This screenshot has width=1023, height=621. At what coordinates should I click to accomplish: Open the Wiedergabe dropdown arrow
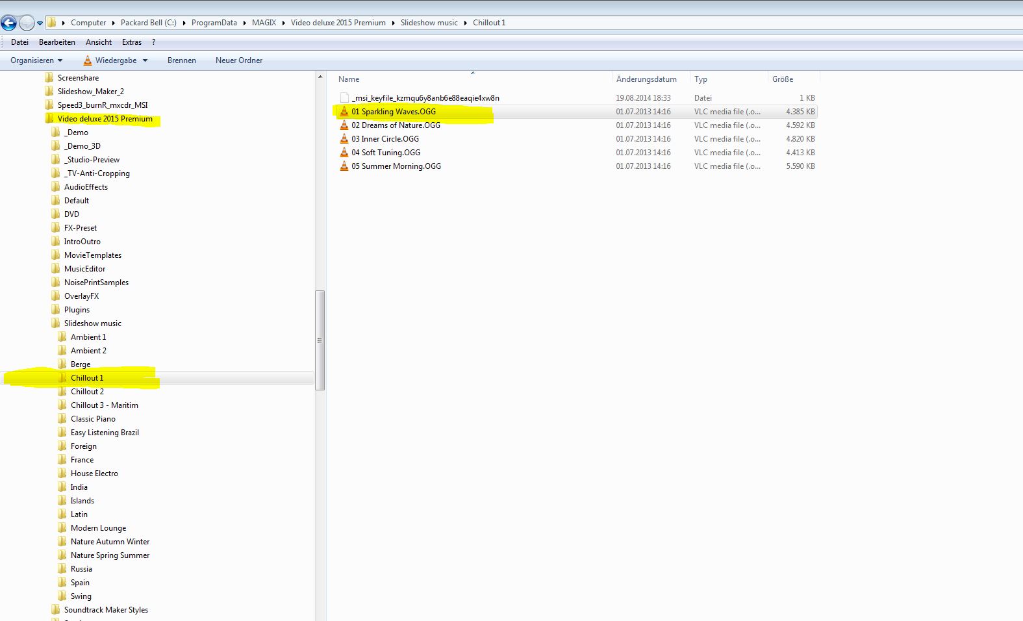coord(145,60)
